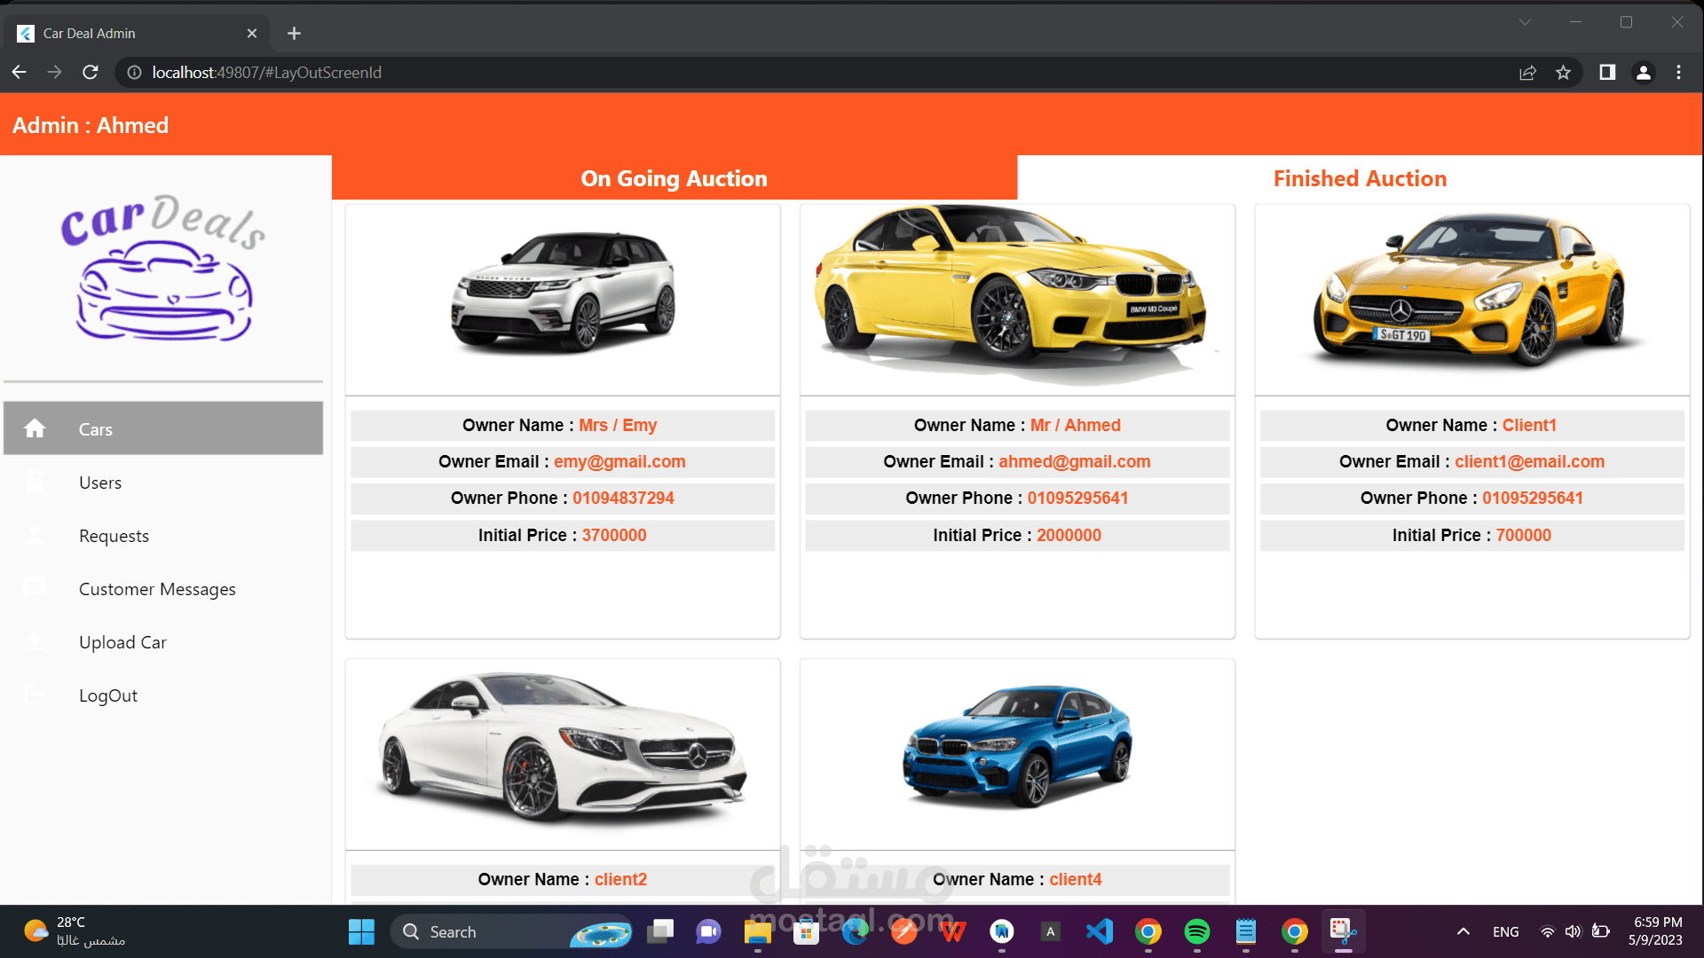Click the Customer Messages chat icon
Screen dimensions: 1704x958
point(35,588)
